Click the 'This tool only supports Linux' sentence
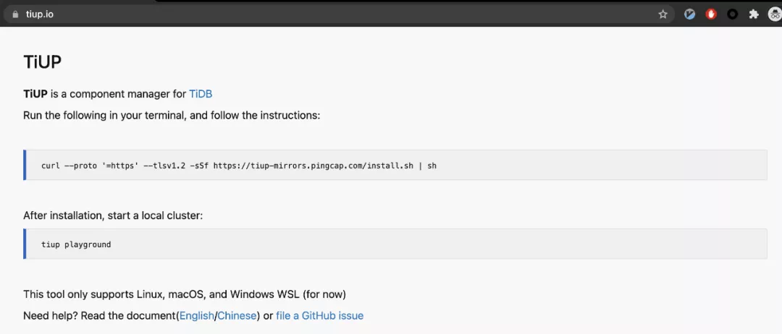Image resolution: width=782 pixels, height=334 pixels. coord(184,294)
